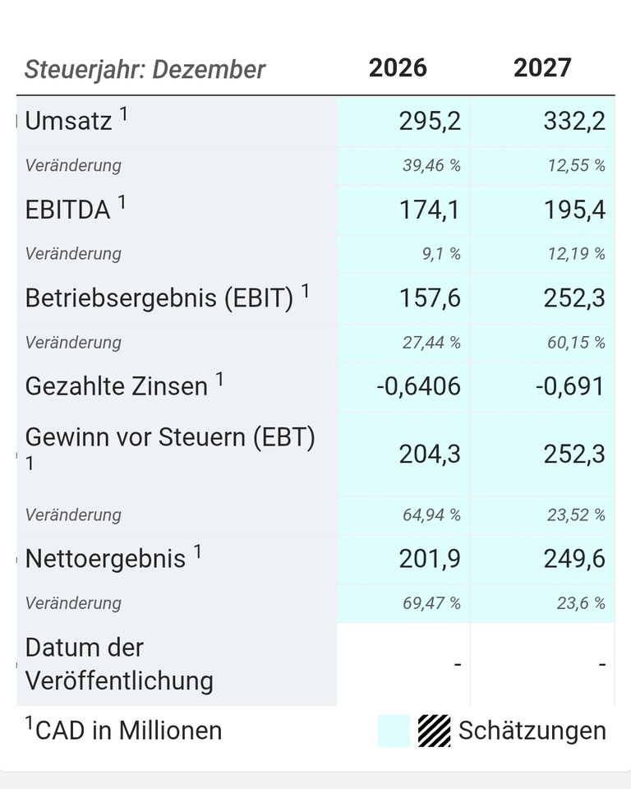Screen dimensions: 631x789
Task: Click the 2026 EBITDA value 174,1
Action: point(430,210)
